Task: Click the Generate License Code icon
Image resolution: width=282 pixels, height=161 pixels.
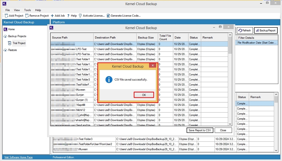Action: tap(108, 16)
